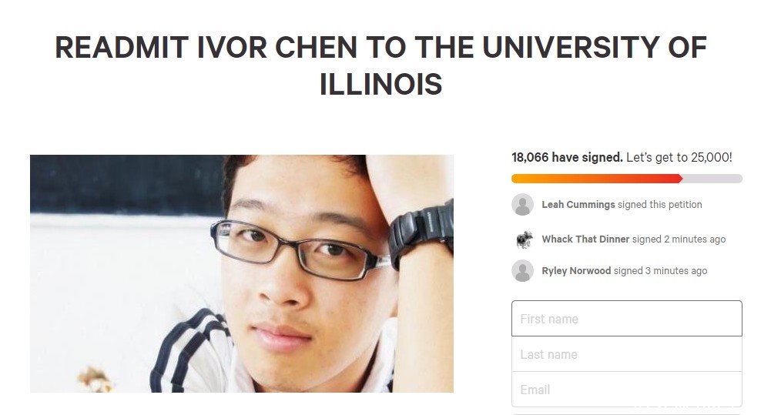Click the black wristwatch in the photo
Viewport: 781px width, 415px height.
pos(421,231)
